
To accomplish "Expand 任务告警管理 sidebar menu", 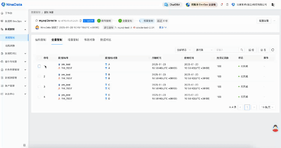I will (14, 70).
